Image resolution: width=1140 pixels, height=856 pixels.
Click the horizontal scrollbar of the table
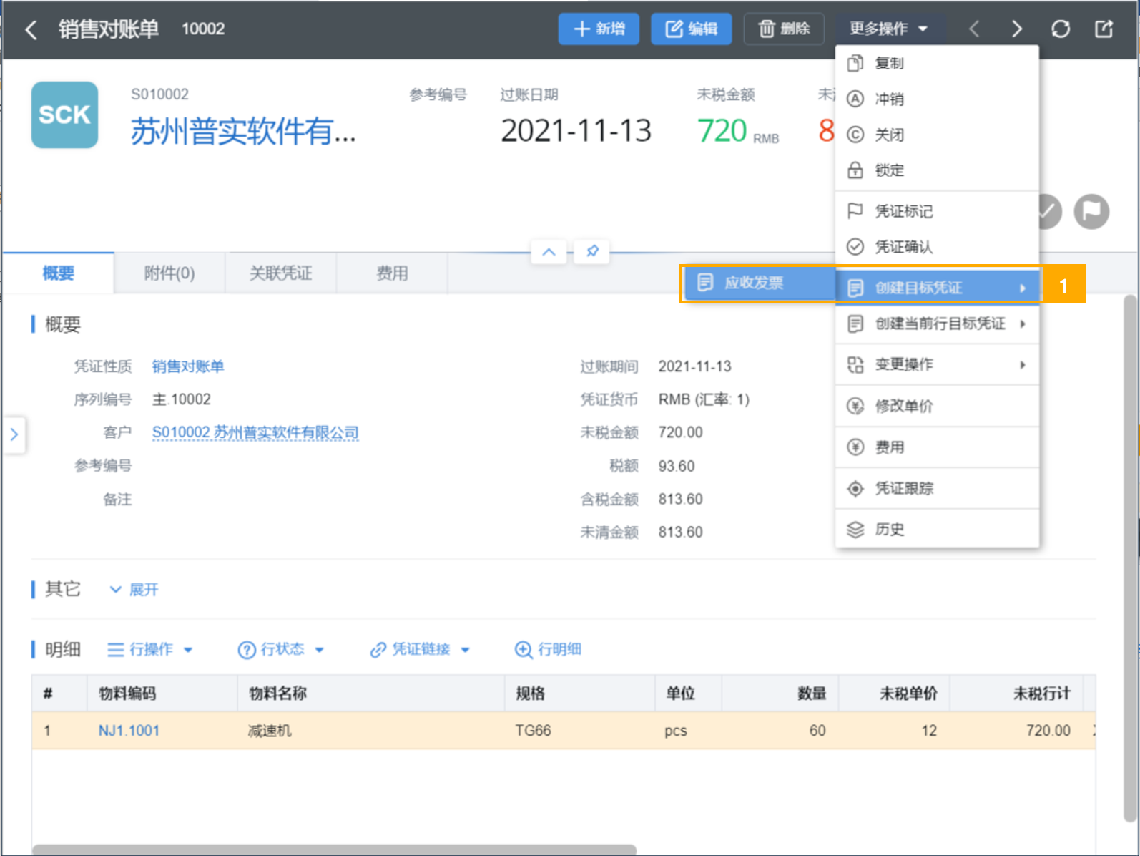[335, 850]
